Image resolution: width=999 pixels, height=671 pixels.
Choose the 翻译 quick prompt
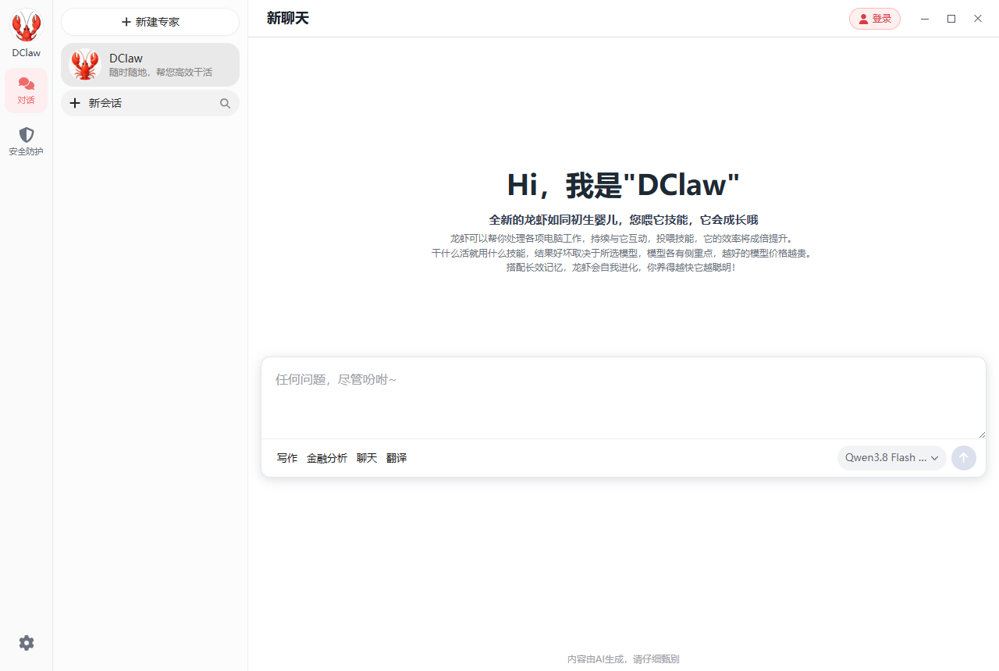[x=396, y=458]
